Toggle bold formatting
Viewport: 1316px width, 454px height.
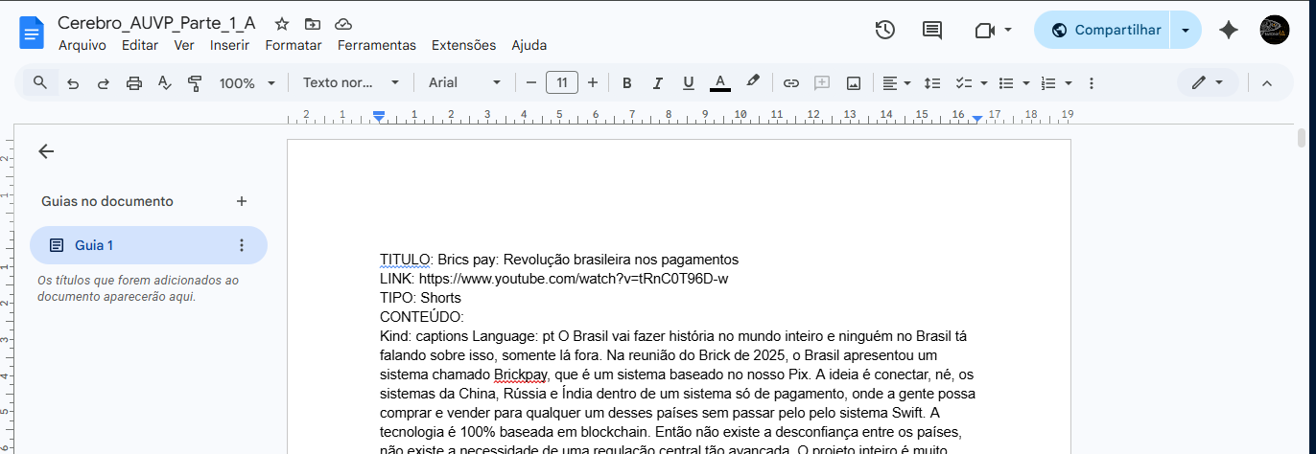tap(627, 83)
